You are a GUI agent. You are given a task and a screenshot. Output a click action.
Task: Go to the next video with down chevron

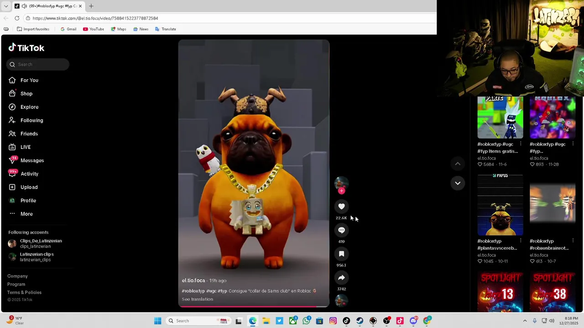point(458,183)
